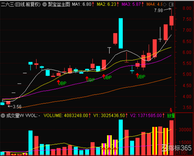Expand the 成交量W volume indicator dropdown

pyautogui.click(x=3, y=116)
